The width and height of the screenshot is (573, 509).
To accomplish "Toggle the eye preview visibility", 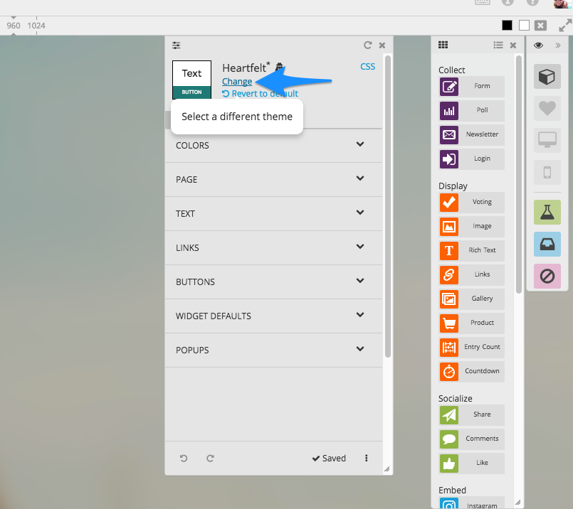I will click(538, 45).
